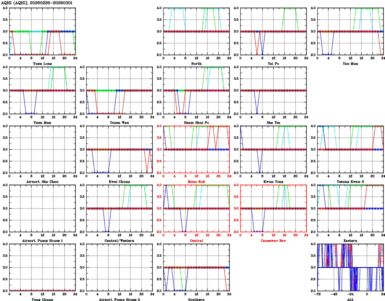Click the Tung Chung chart panel
The height and width of the screenshot is (301, 385).
click(42, 268)
